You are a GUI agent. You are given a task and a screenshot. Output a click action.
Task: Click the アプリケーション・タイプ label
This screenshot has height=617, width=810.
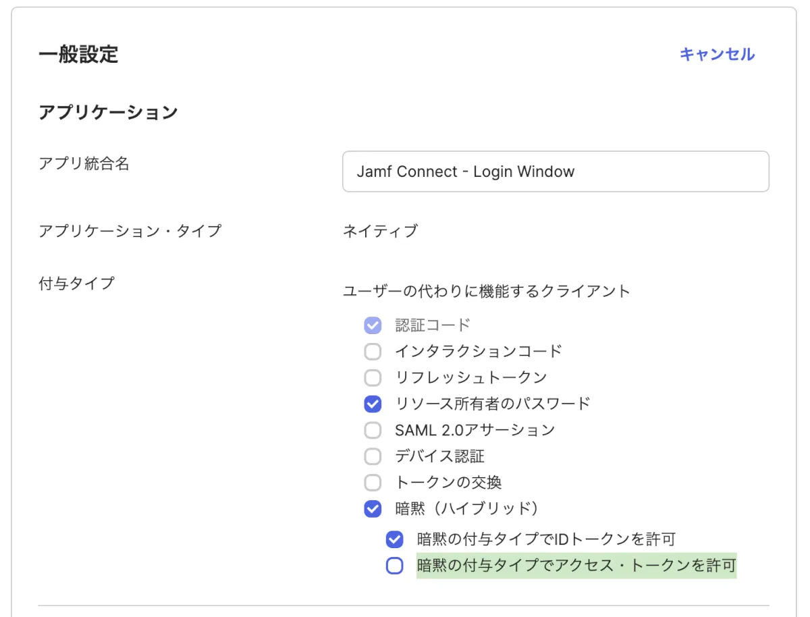[130, 231]
